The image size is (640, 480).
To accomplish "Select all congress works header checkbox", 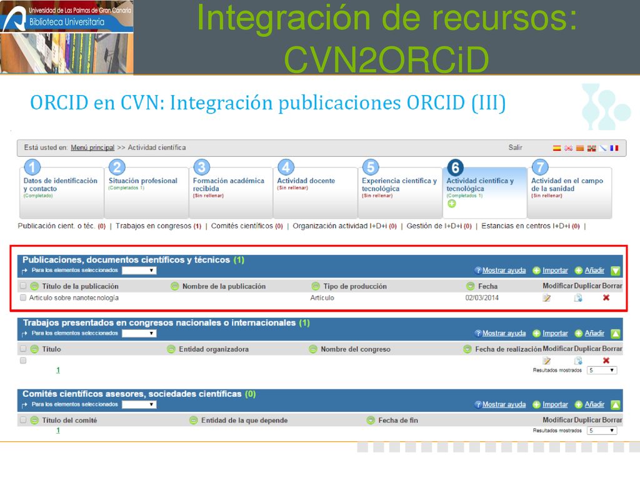I will pyautogui.click(x=23, y=349).
